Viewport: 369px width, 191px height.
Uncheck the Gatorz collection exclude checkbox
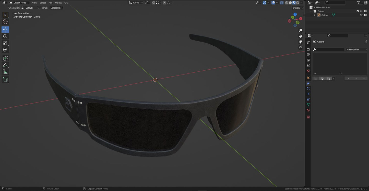tap(358, 11)
